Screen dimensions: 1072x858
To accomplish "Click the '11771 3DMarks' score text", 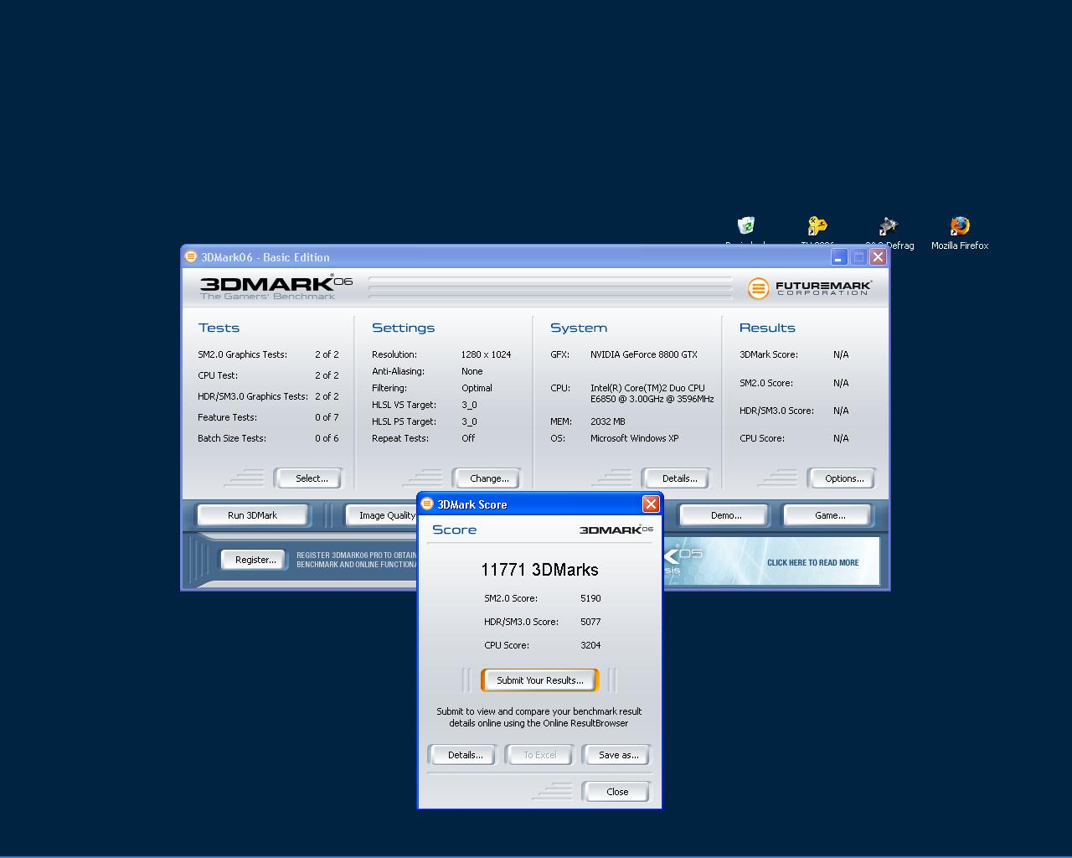I will click(539, 570).
